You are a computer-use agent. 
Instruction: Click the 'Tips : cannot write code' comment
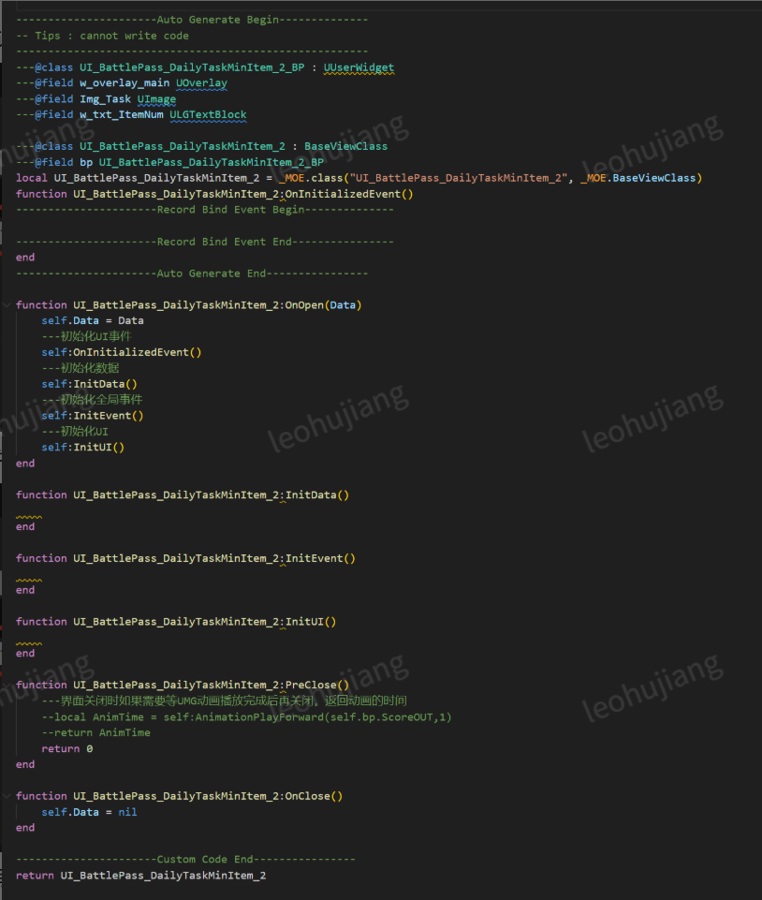pos(102,36)
